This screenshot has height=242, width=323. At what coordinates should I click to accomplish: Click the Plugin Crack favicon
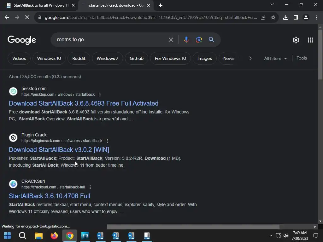pos(13,138)
